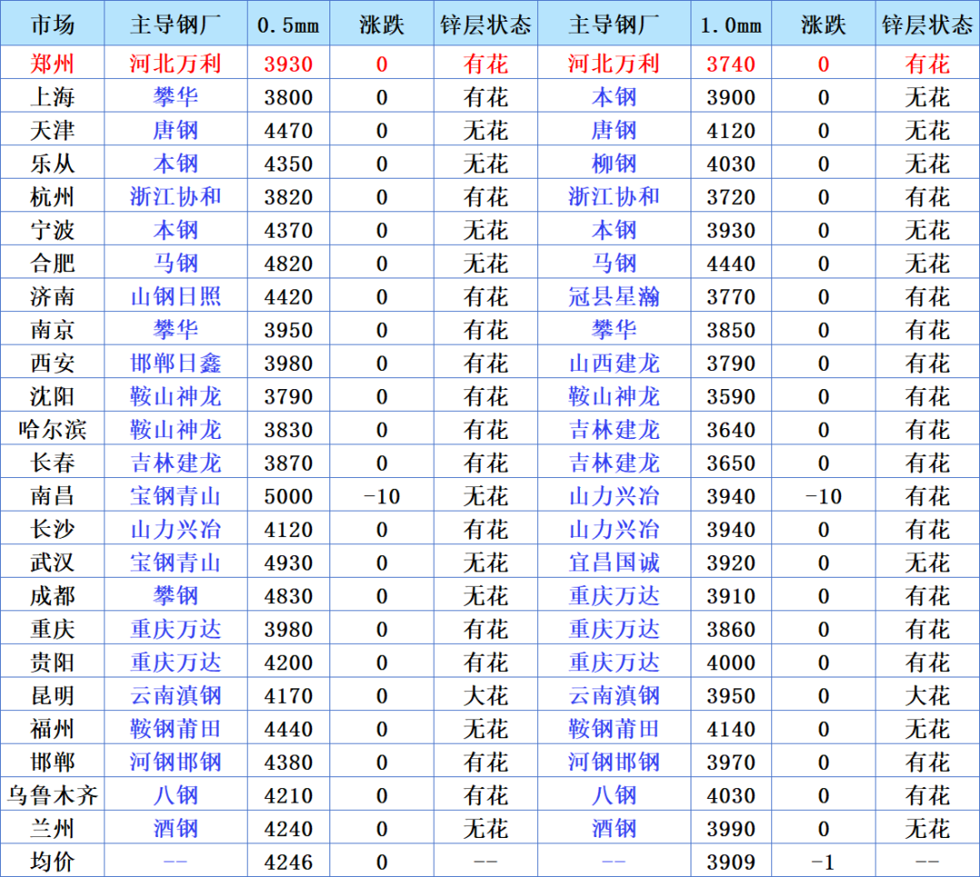Screen dimensions: 980x877
Task: Select the 均价 row label
Action: coord(53,862)
